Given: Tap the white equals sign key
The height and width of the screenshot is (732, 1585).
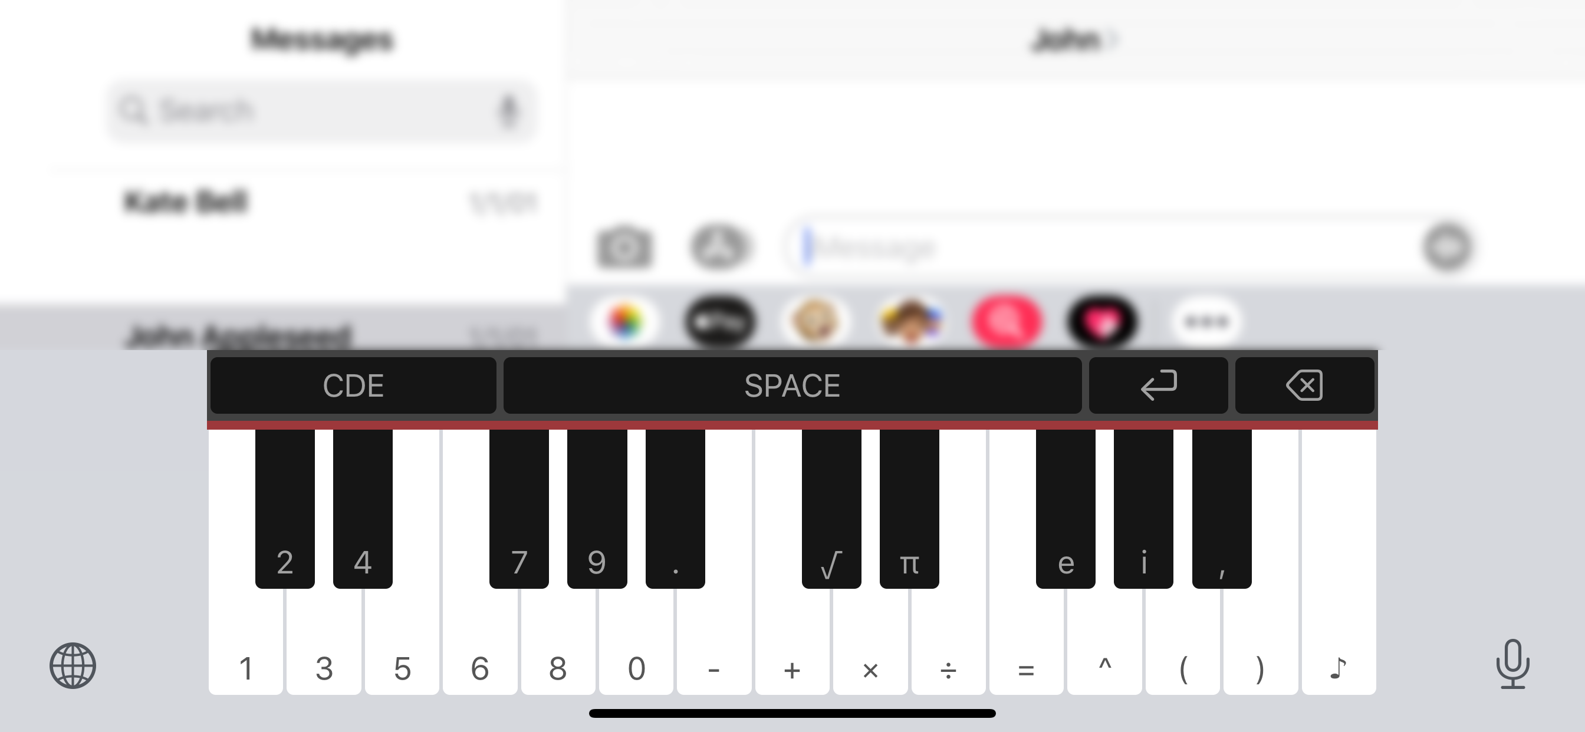Looking at the screenshot, I should pyautogui.click(x=1027, y=639).
